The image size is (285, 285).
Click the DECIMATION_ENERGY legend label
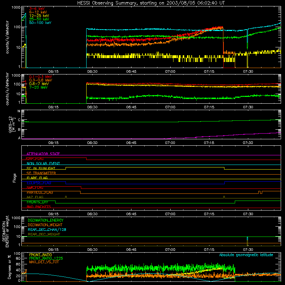[46, 220]
